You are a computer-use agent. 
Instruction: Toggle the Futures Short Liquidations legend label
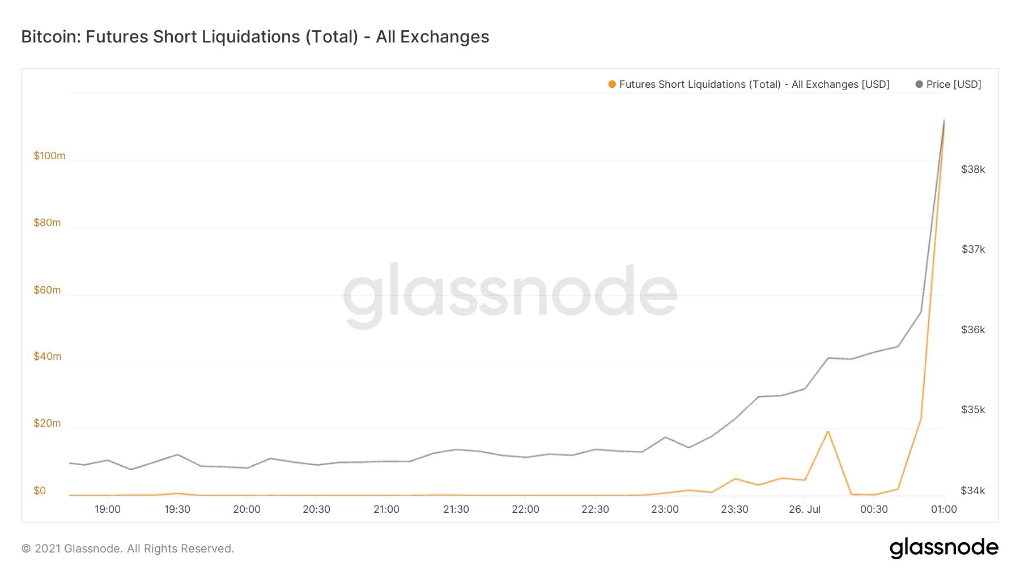coord(754,84)
